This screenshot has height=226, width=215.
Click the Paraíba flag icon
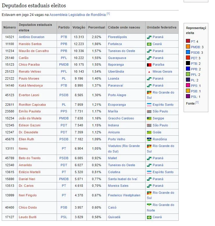click(149, 65)
